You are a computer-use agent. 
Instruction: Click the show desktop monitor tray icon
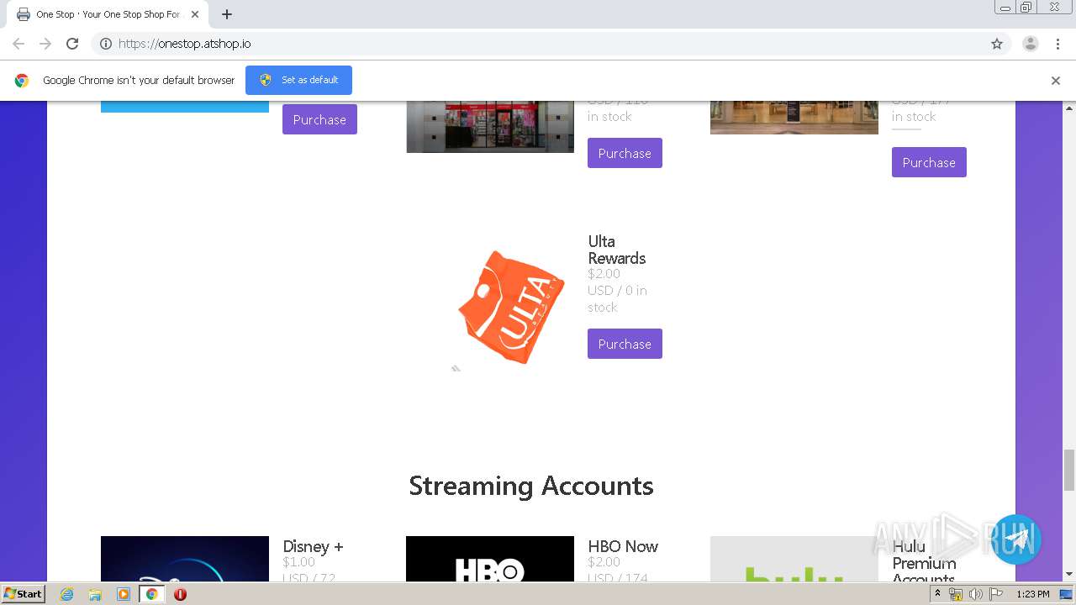(1066, 594)
